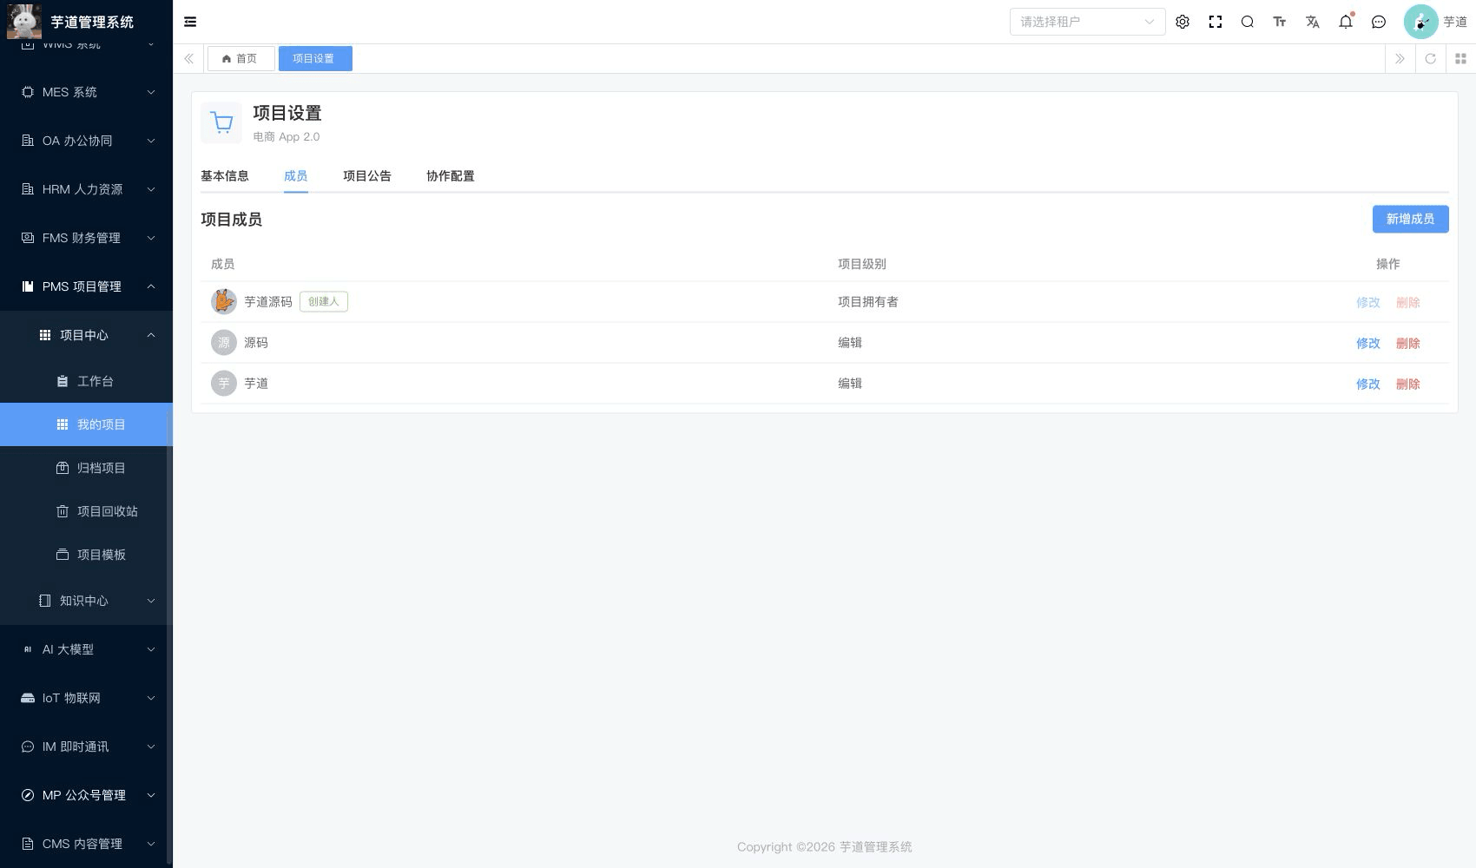The width and height of the screenshot is (1476, 868).
Task: Click the IoT 物联网 sidebar icon
Action: tap(28, 698)
